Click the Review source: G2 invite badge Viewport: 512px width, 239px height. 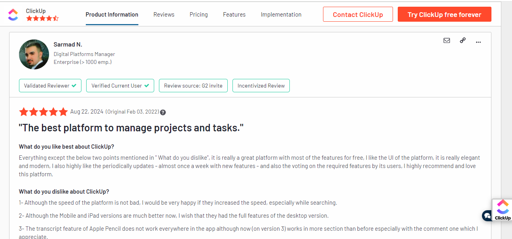tap(193, 86)
